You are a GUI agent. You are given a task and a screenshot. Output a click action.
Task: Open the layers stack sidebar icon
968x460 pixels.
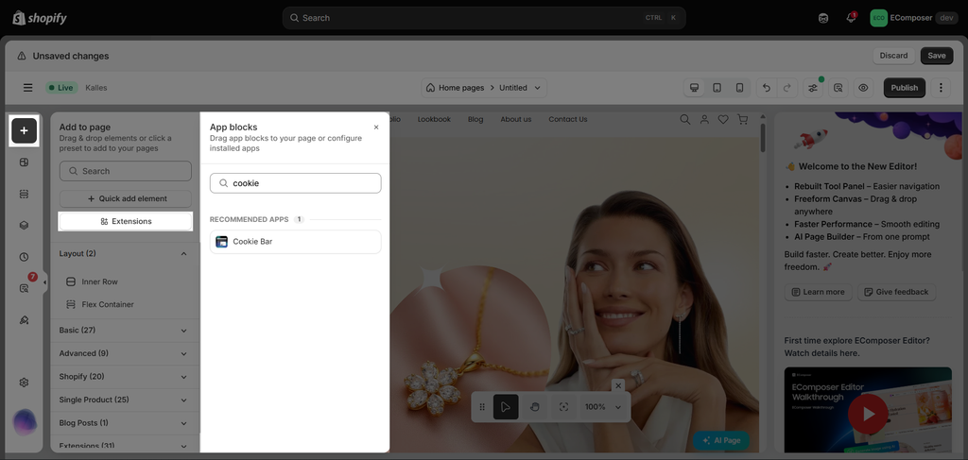(x=24, y=225)
